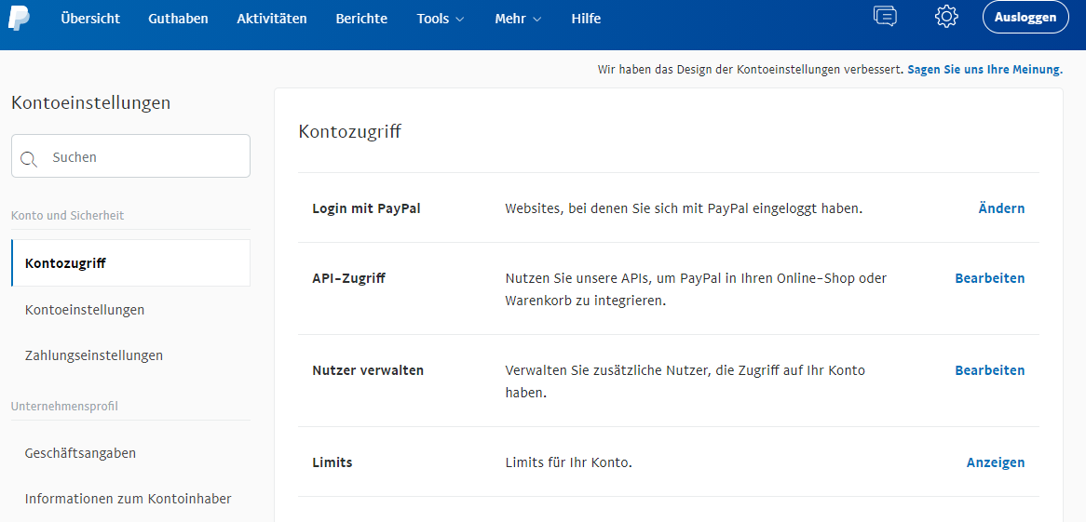Open the Guthaben page
The width and height of the screenshot is (1086, 522).
point(178,19)
